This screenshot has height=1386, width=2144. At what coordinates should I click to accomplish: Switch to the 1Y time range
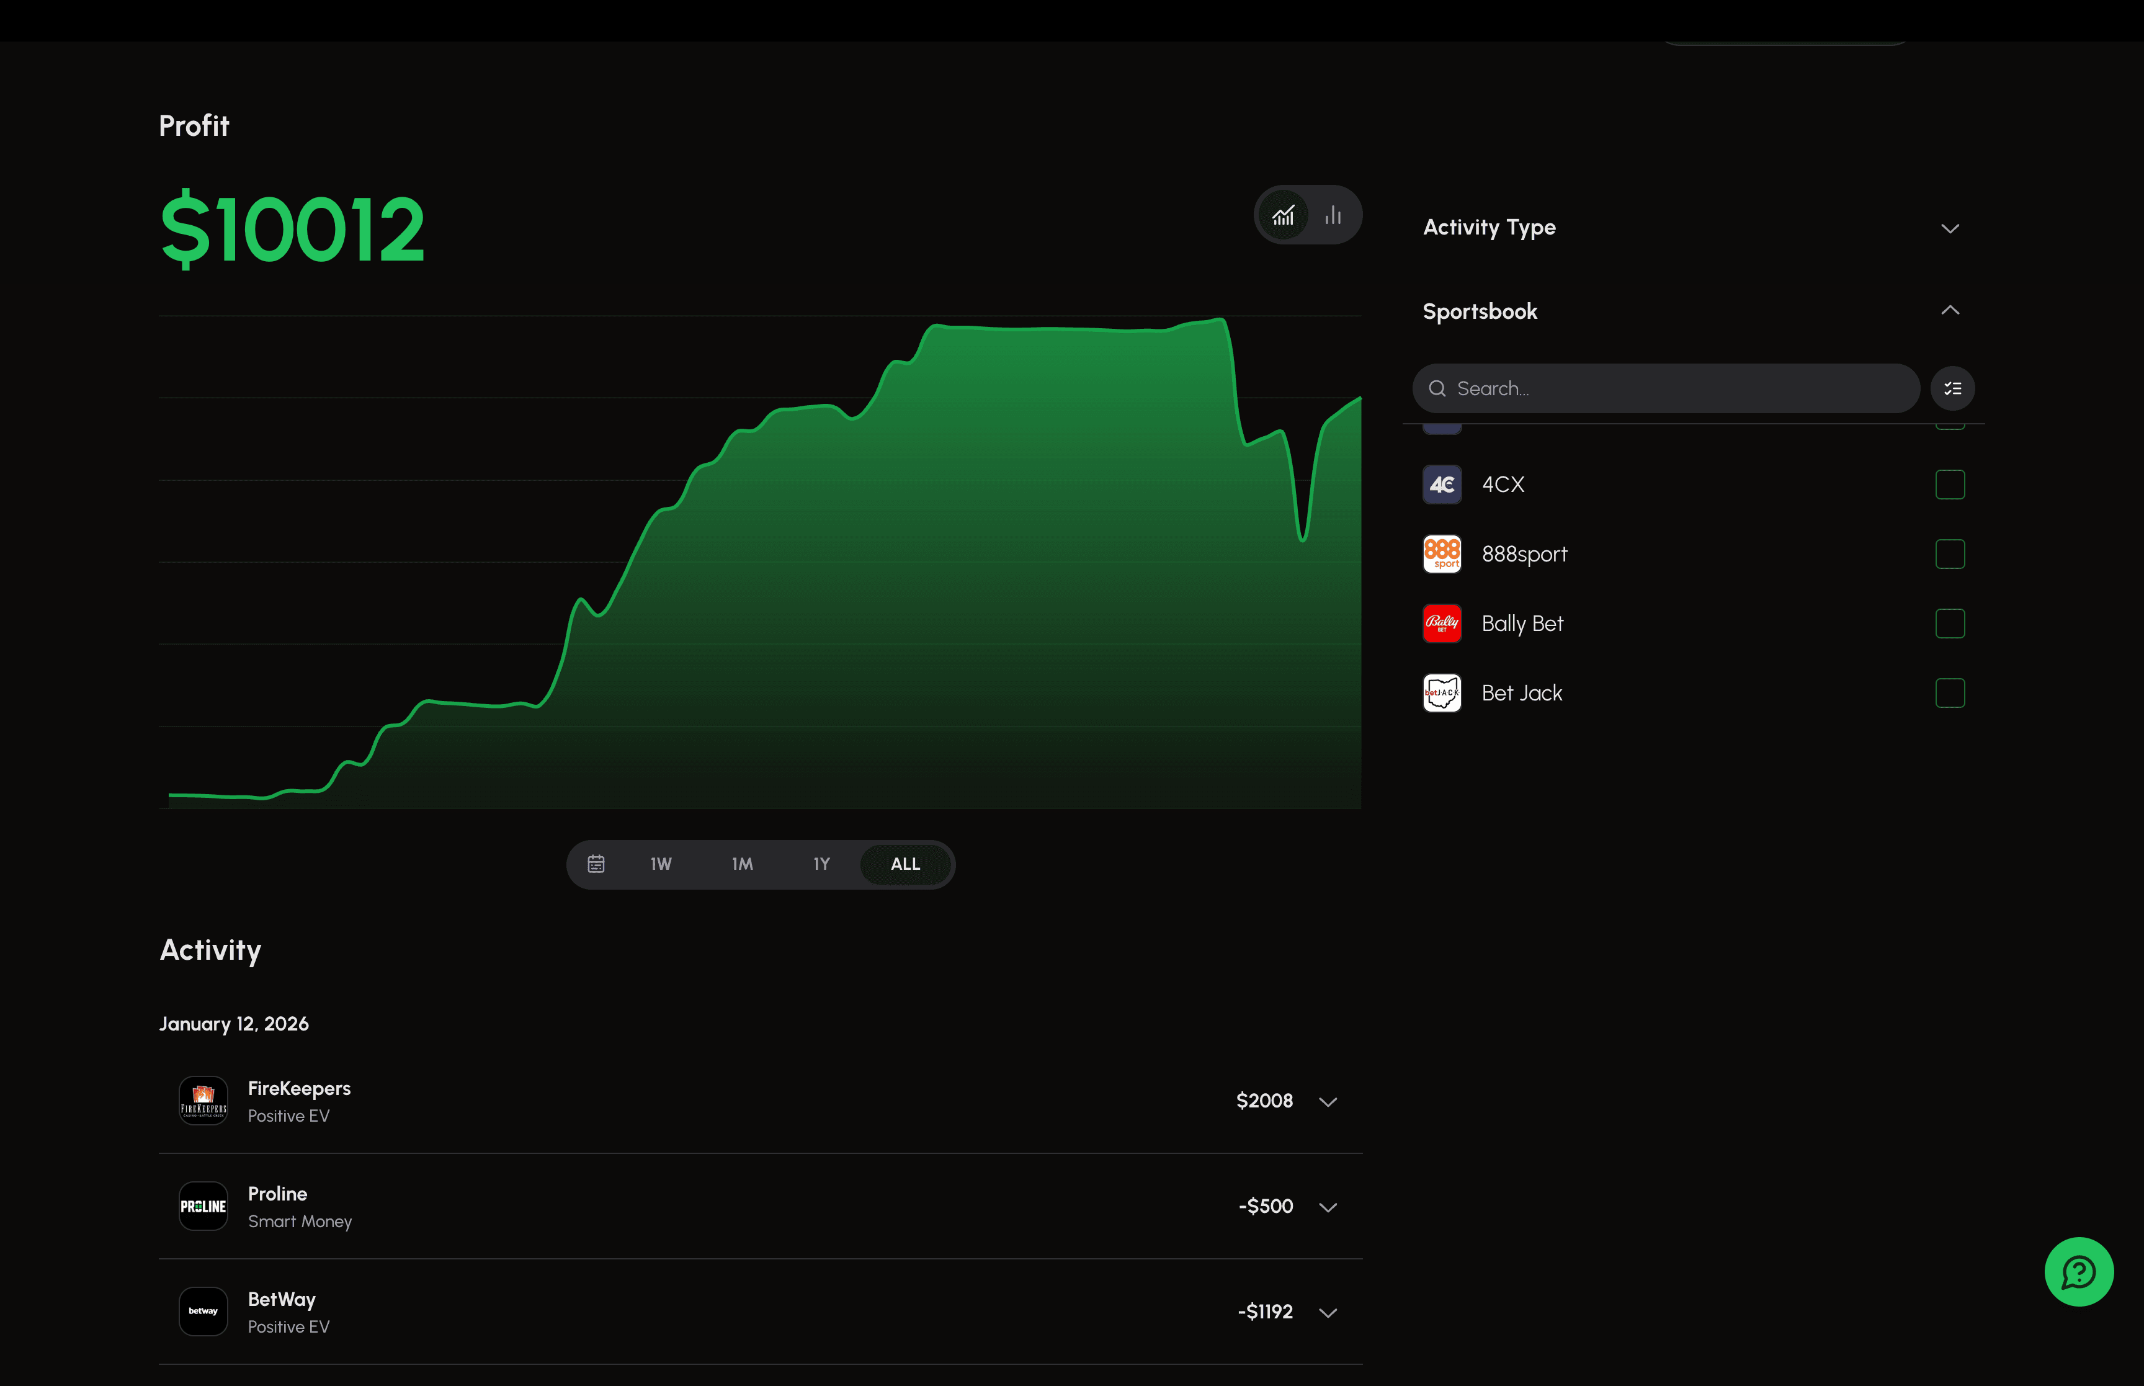click(x=821, y=863)
